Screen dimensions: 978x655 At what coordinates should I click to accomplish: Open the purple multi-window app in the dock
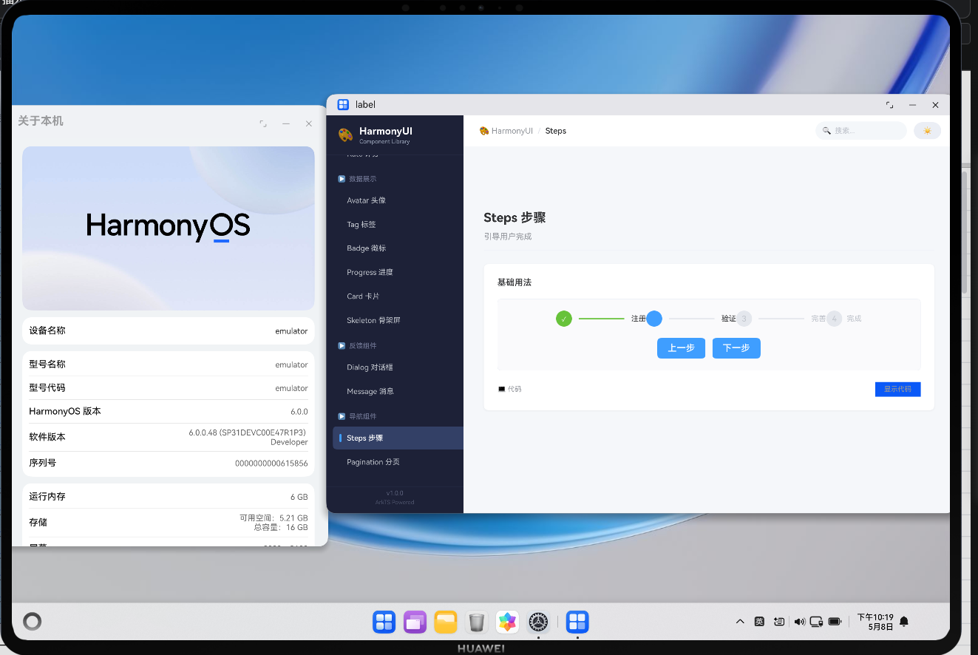tap(415, 622)
